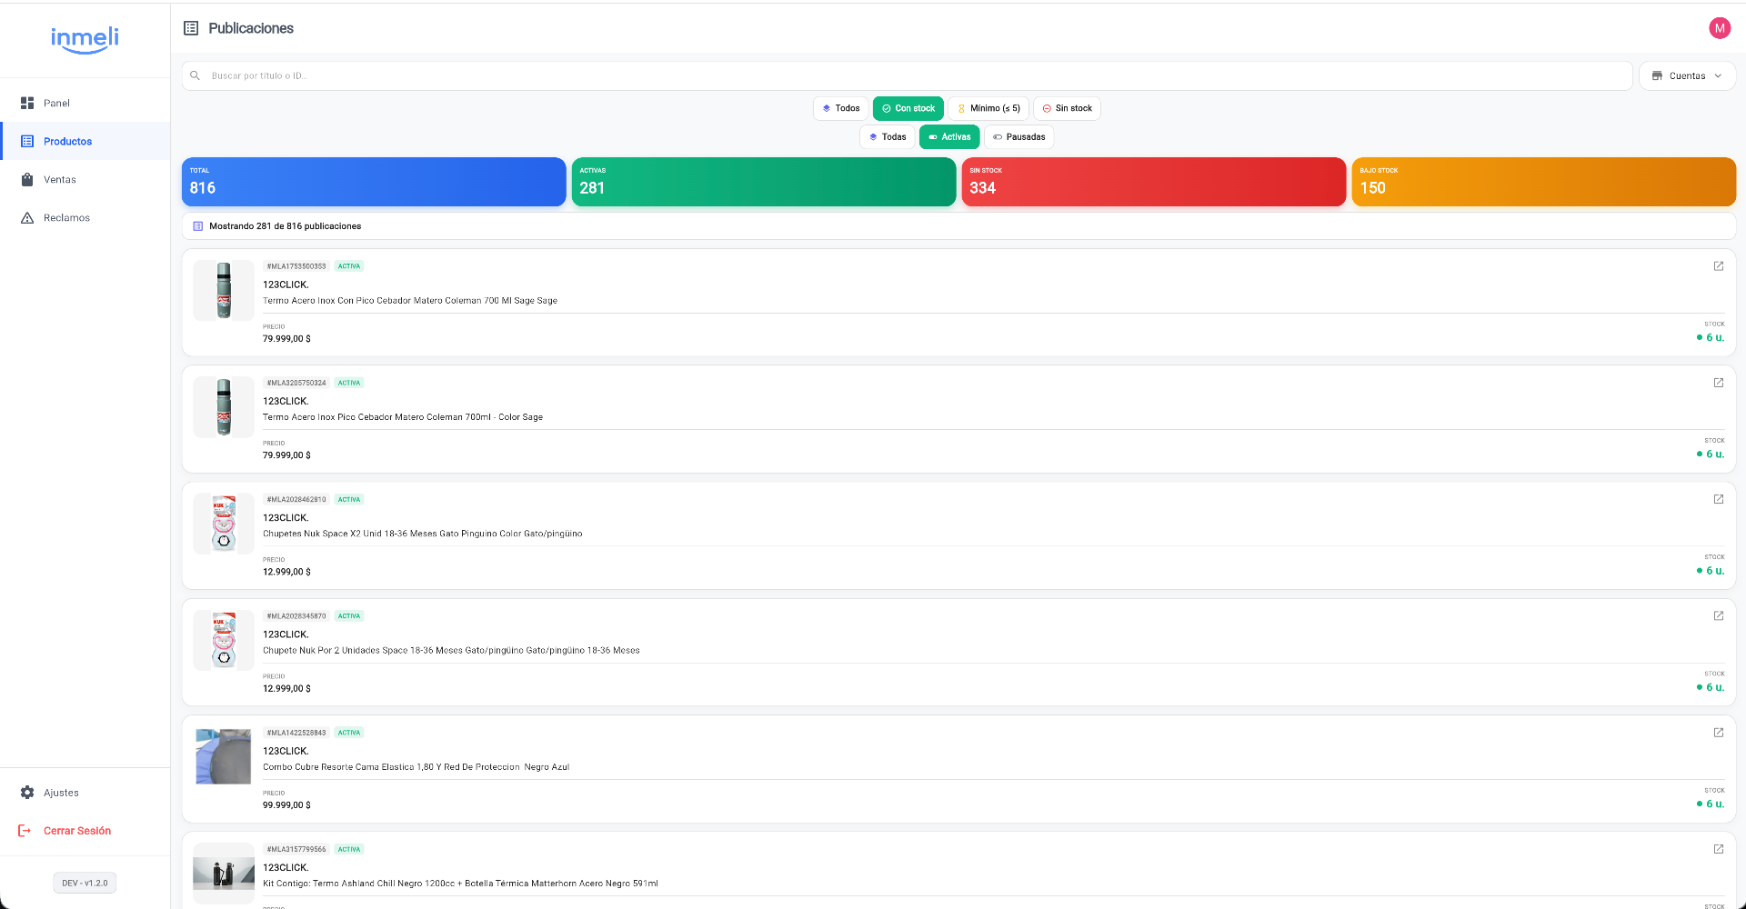
Task: Open external link for listing MLA2028462810
Action: coord(1719,499)
